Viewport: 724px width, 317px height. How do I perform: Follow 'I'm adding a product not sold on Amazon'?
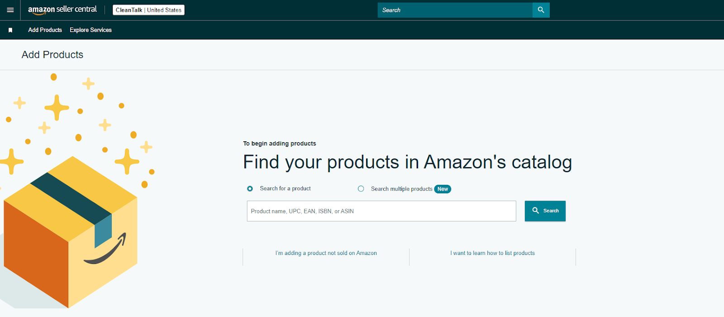point(326,253)
